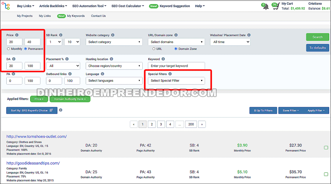Screen dimensions: 331x184
Task: Open the Buy Links menu
Action: [26, 6]
